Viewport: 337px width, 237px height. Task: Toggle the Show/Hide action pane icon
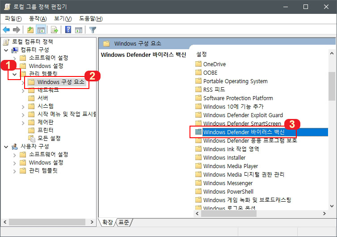[79, 30]
